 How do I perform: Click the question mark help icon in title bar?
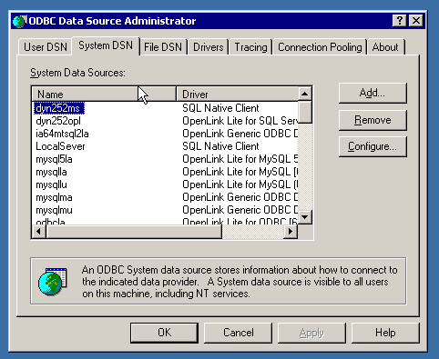tap(400, 21)
